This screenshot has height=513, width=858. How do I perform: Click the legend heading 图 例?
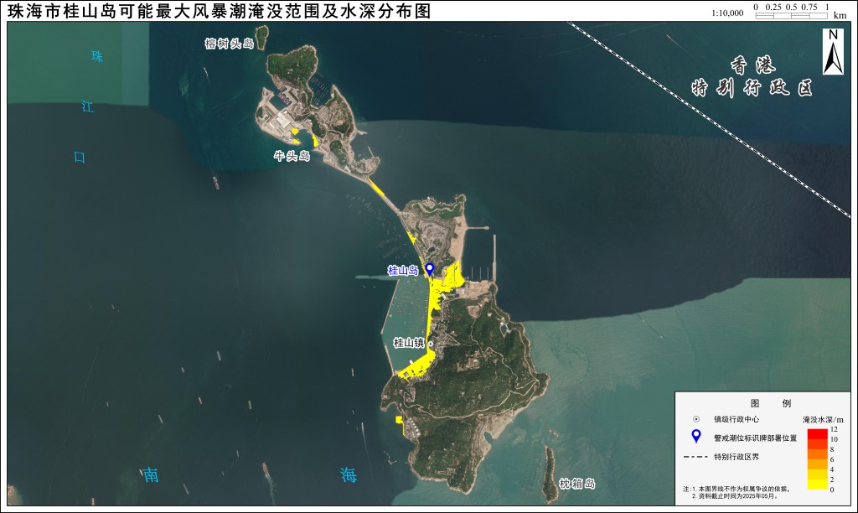771,403
